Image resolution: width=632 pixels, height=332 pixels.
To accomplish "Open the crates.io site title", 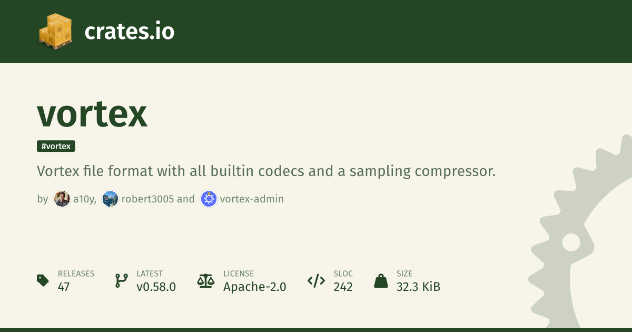I will click(129, 32).
